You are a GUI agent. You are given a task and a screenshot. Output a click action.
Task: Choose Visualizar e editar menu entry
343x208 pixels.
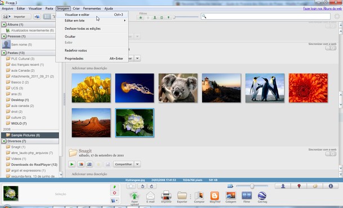tap(92, 15)
